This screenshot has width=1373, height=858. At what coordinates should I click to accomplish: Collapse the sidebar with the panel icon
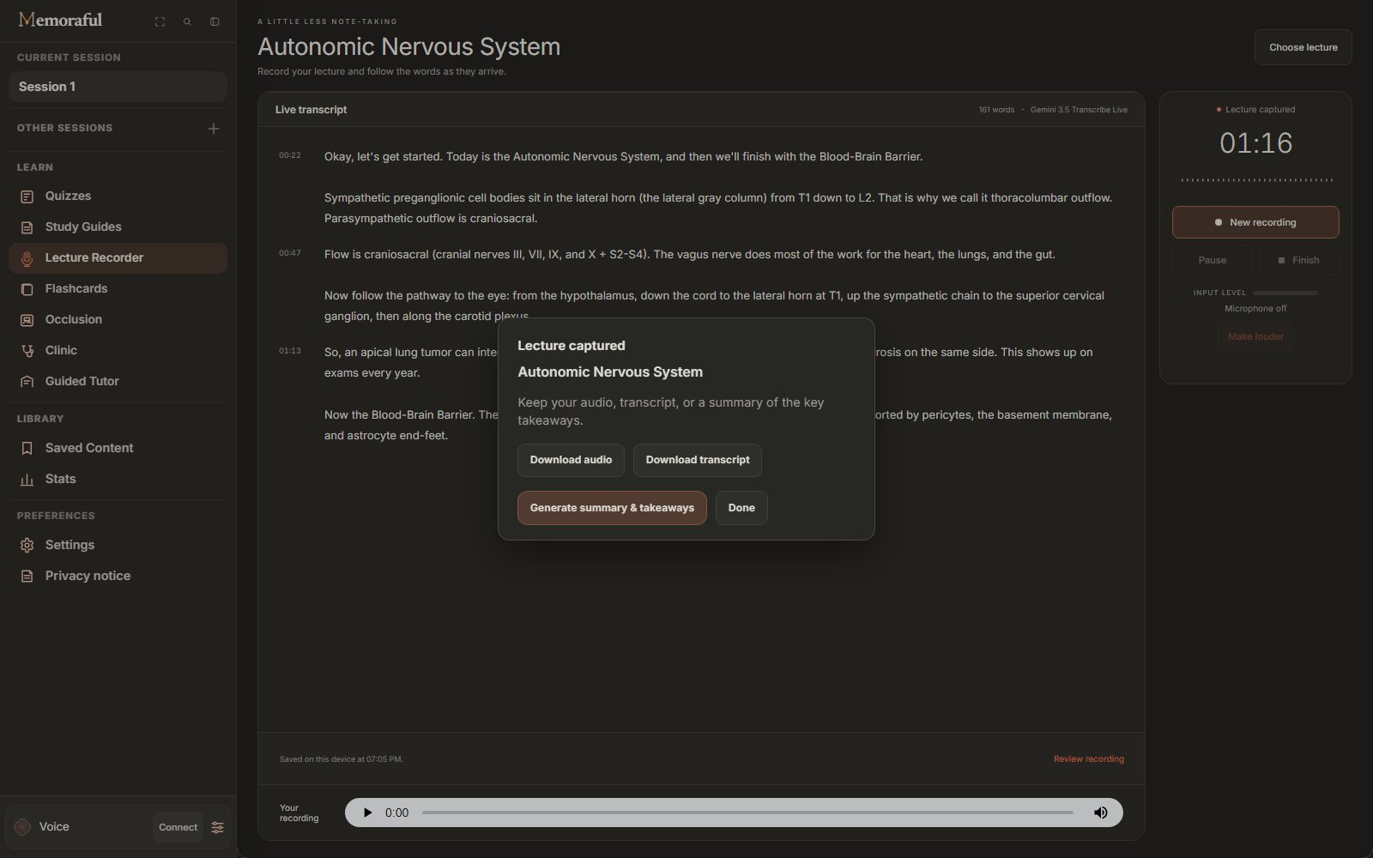[x=215, y=21]
